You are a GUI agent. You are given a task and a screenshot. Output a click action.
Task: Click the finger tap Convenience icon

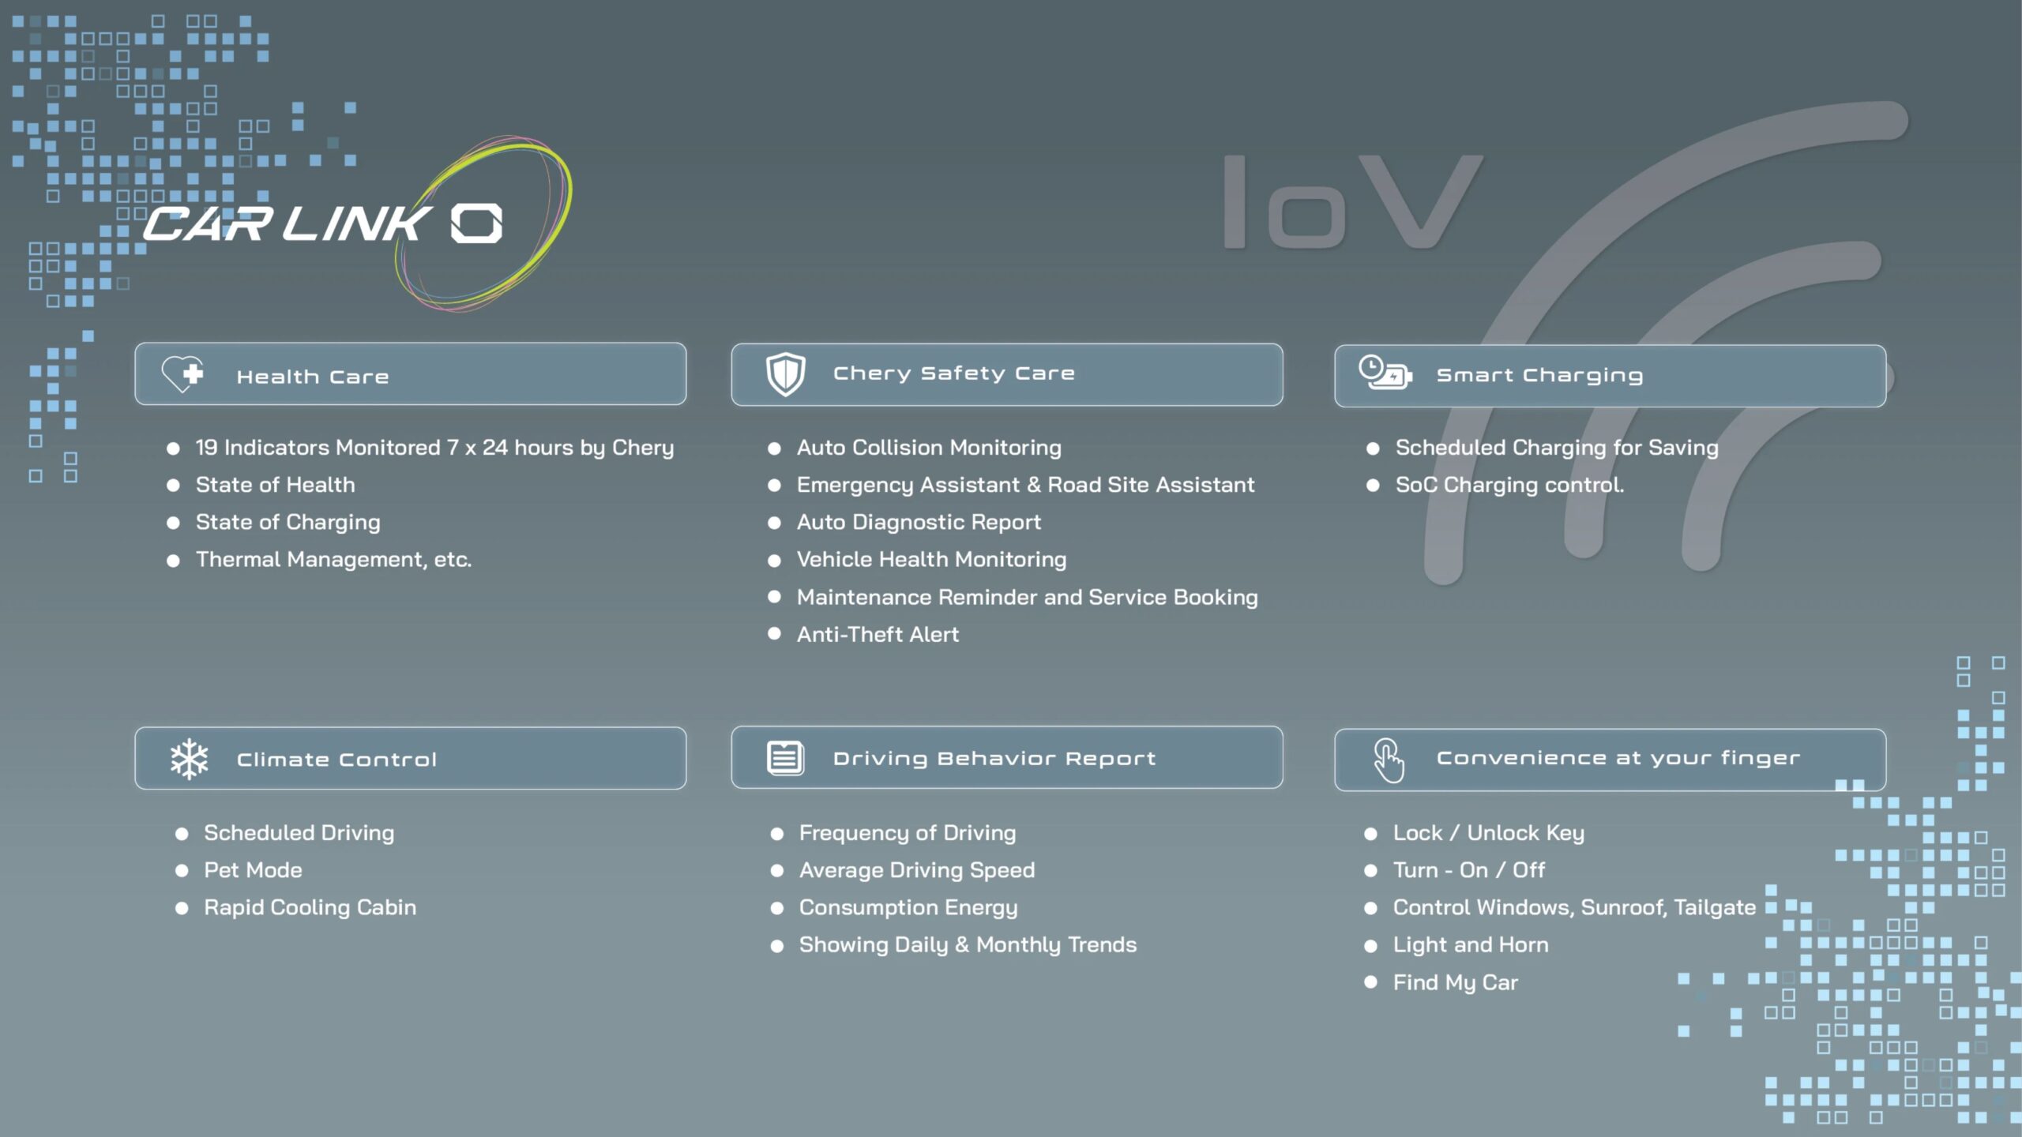(x=1388, y=760)
